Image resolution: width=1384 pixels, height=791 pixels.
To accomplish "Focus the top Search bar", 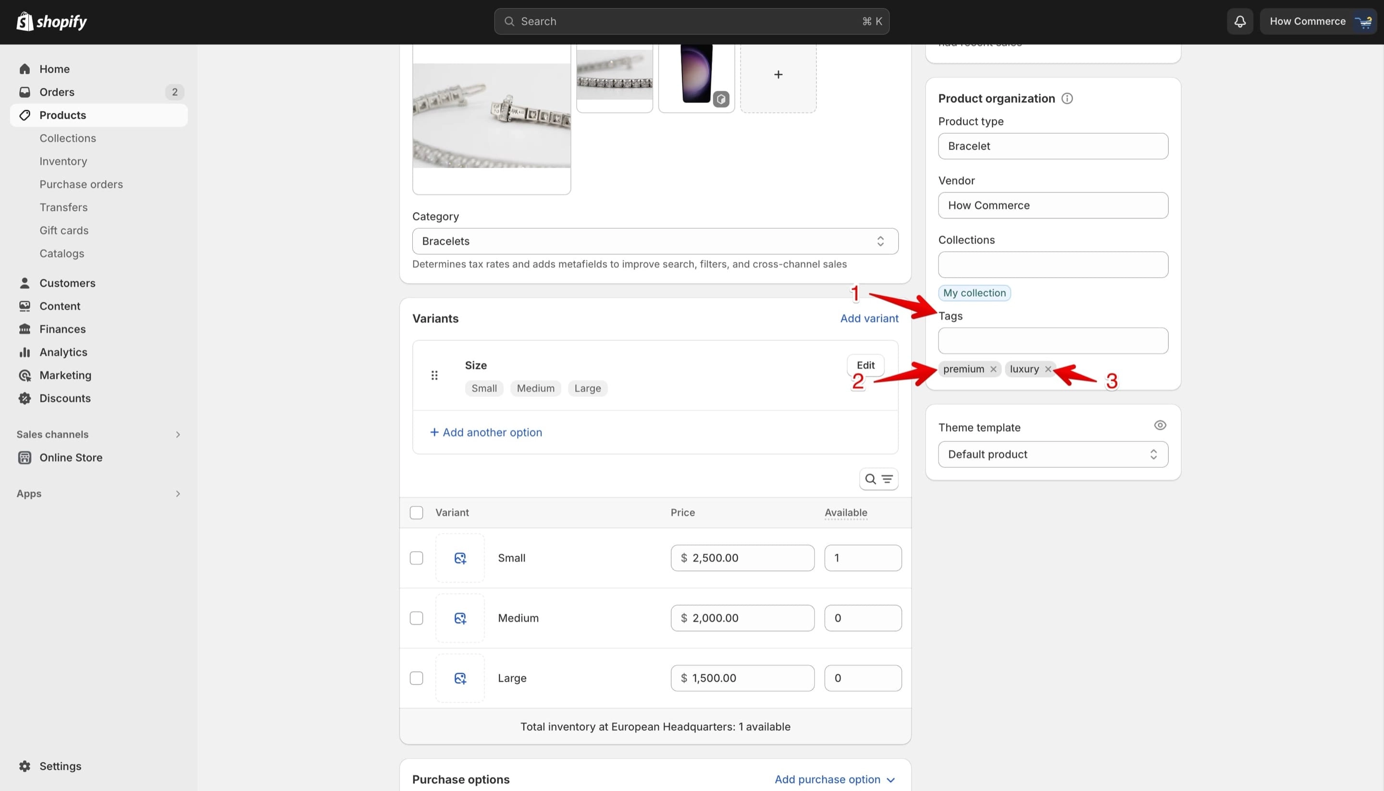I will (x=692, y=21).
